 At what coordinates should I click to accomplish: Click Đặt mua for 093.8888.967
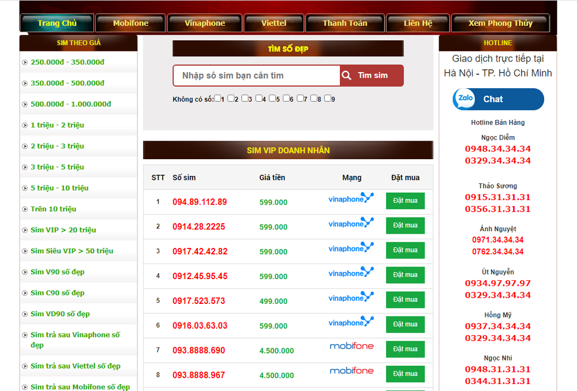point(405,374)
